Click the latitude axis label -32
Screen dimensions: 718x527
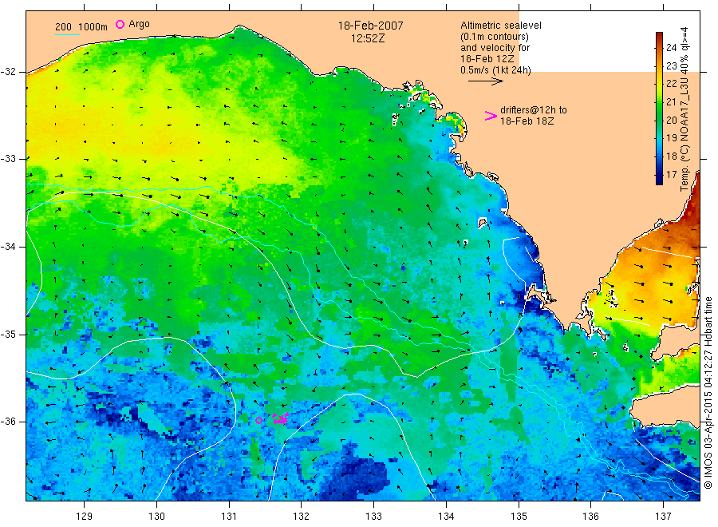coord(8,72)
